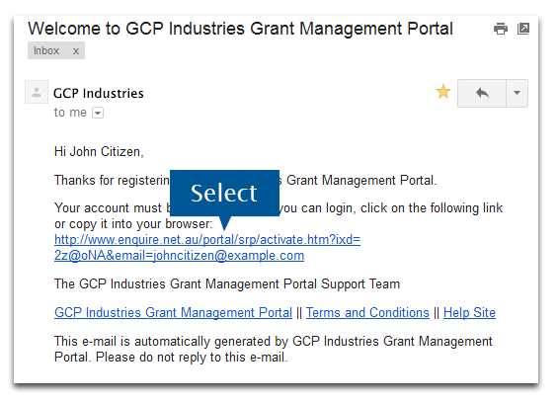The width and height of the screenshot is (559, 402).
Task: Open the GCP Industries sender avatar
Action: tap(37, 92)
